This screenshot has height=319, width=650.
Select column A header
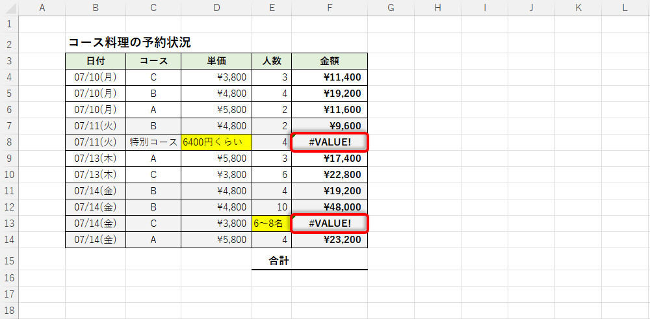click(42, 8)
